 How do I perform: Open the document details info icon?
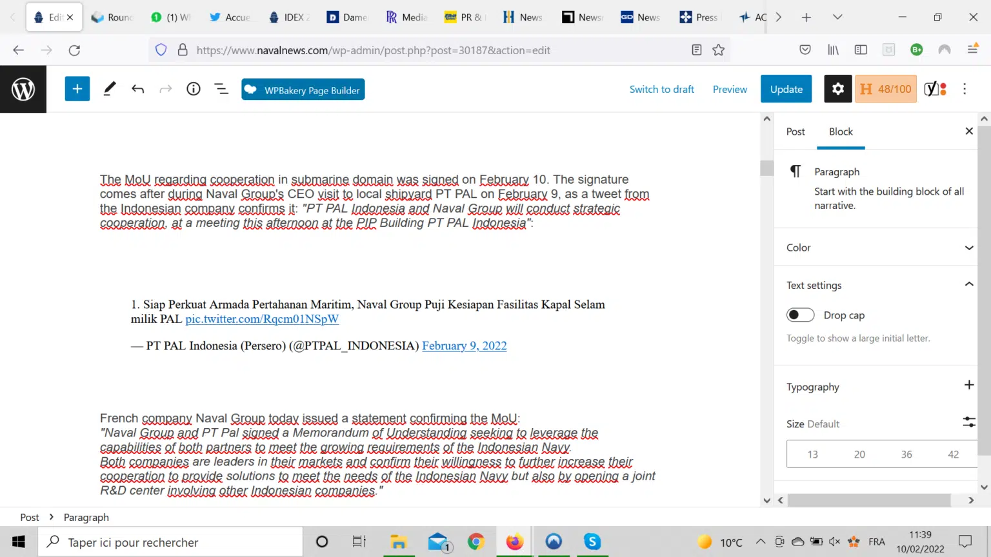pyautogui.click(x=194, y=89)
